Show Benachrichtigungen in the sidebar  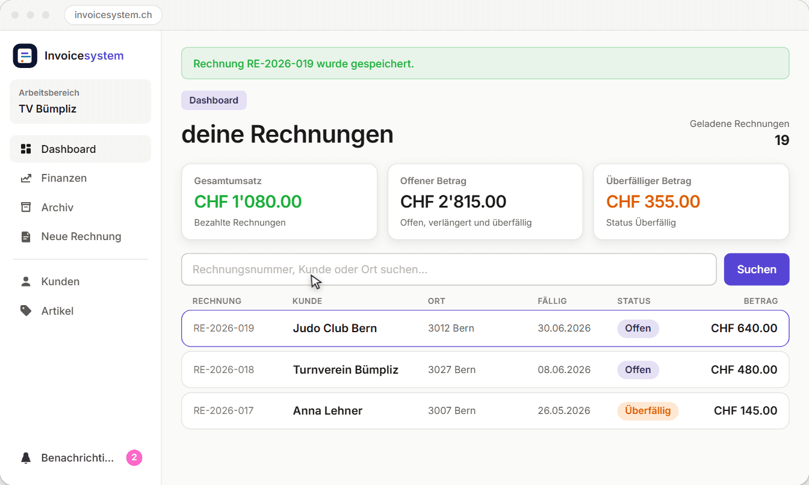tap(81, 458)
